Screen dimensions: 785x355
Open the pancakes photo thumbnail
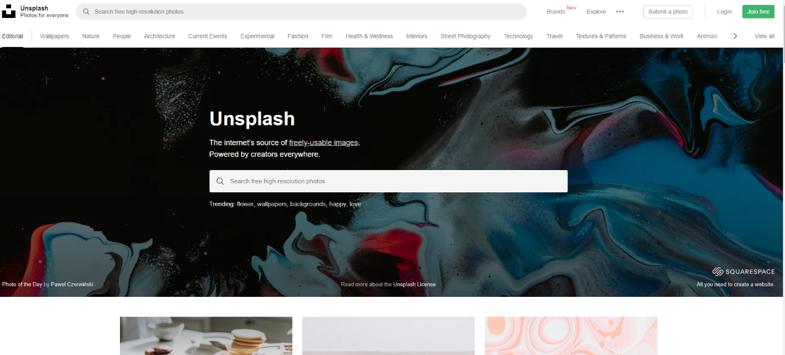206,336
